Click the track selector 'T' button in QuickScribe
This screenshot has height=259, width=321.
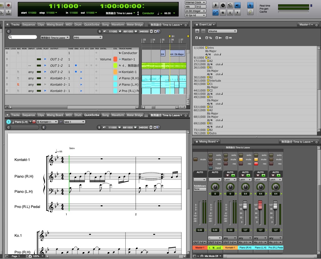(9, 122)
